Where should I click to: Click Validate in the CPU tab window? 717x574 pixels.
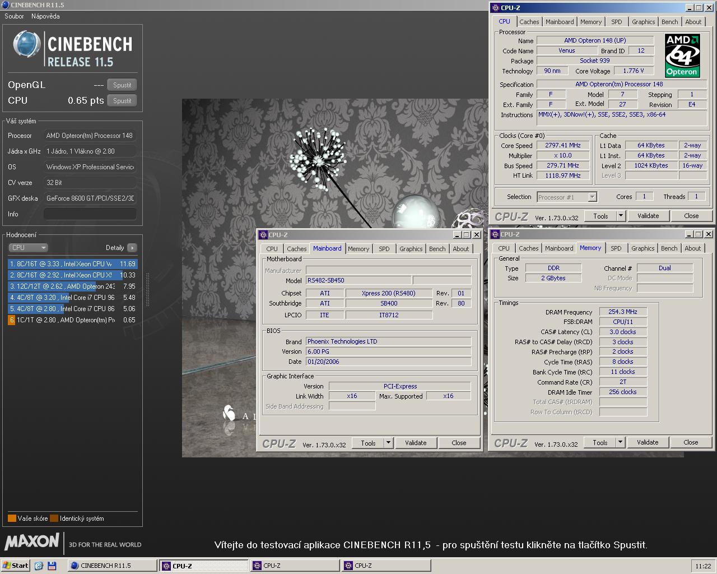coord(648,216)
